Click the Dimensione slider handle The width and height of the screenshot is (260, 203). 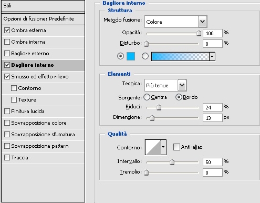click(x=152, y=118)
